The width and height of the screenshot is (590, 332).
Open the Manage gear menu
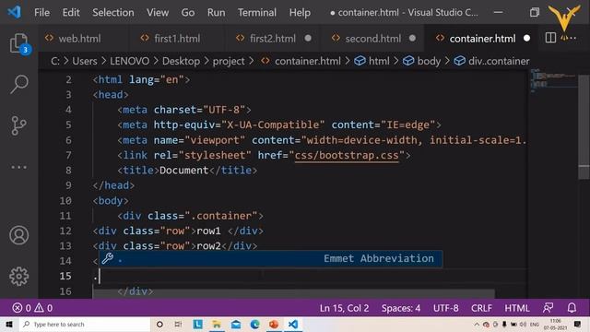tap(18, 277)
